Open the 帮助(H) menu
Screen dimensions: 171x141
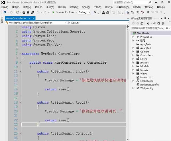point(161,7)
